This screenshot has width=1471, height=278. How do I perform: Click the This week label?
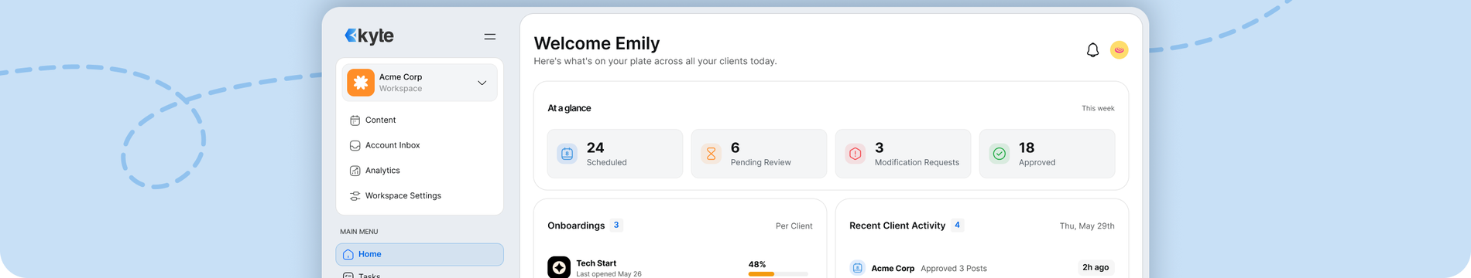pos(1098,108)
